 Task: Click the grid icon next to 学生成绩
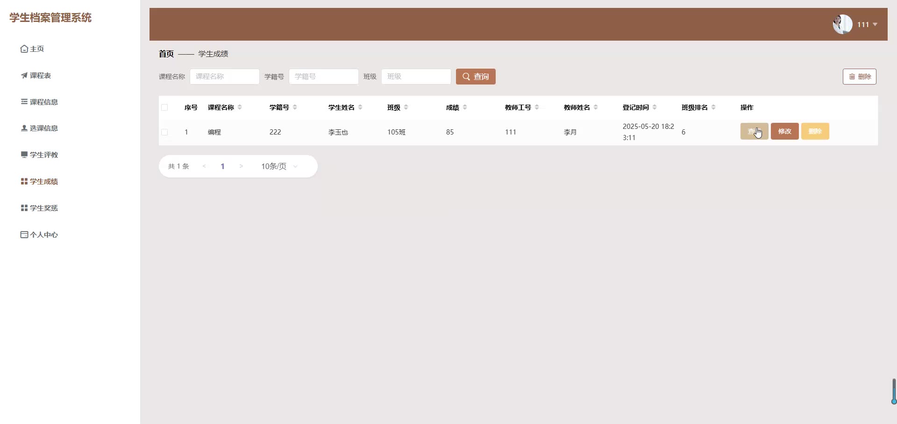24,182
